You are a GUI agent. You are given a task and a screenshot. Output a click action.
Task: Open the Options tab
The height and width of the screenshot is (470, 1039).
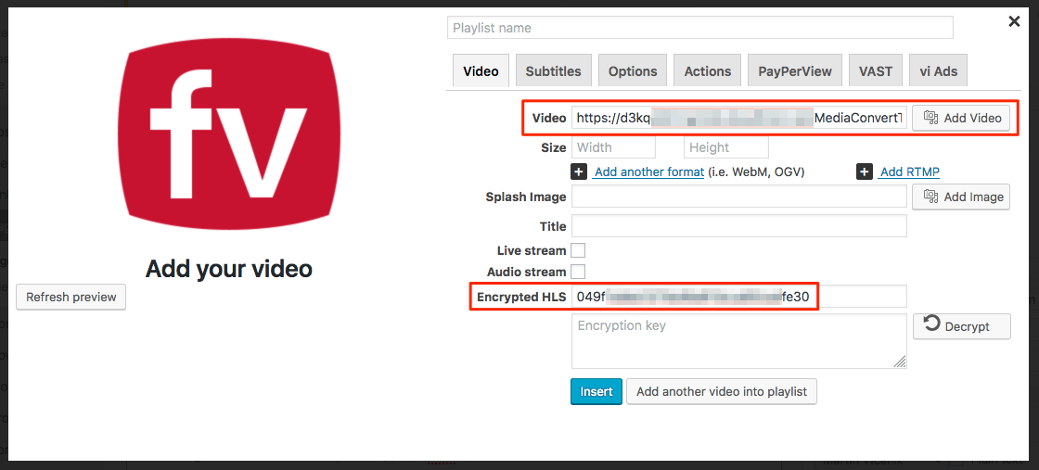coord(633,70)
